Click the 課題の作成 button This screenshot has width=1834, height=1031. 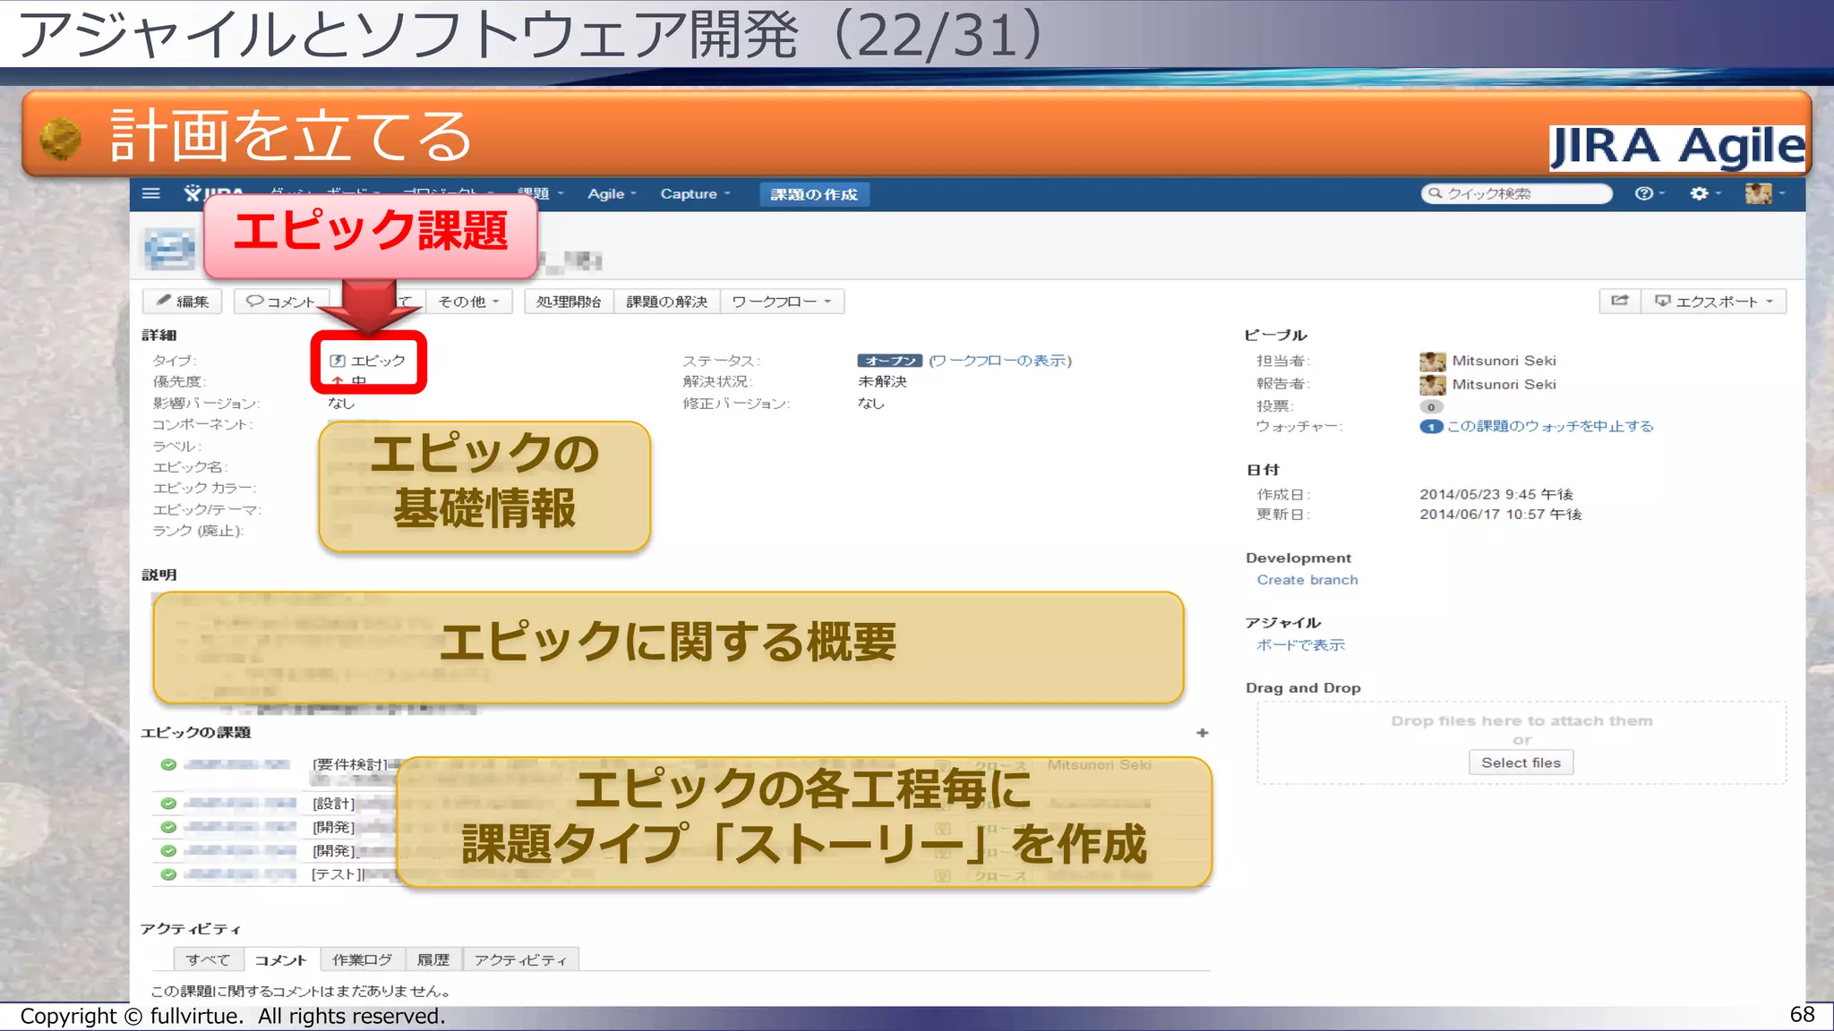(814, 194)
